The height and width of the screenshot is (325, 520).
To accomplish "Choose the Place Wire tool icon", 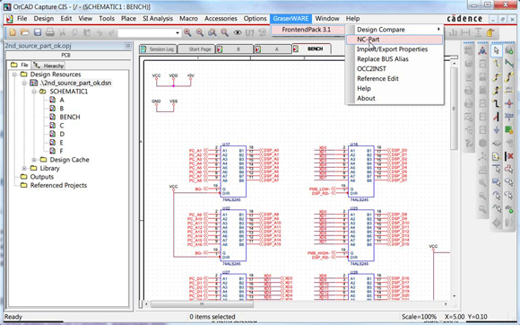I will click(x=497, y=64).
